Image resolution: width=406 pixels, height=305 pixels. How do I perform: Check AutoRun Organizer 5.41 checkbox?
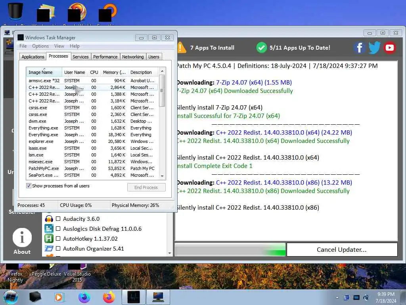coord(58,248)
